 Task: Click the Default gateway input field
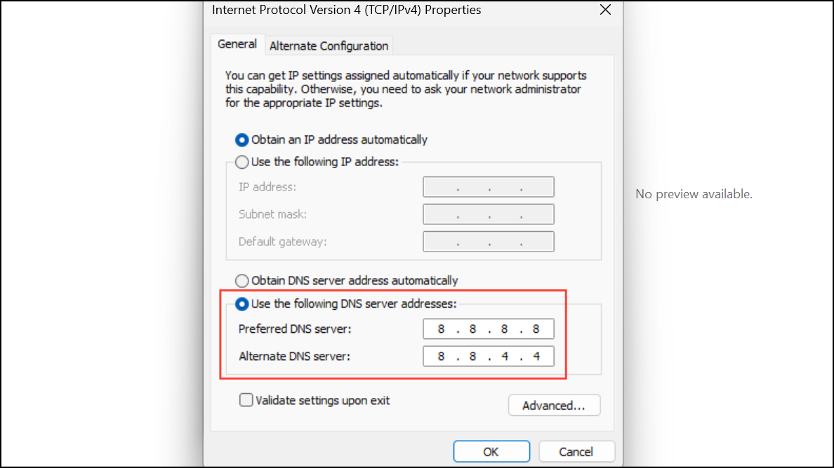point(488,242)
